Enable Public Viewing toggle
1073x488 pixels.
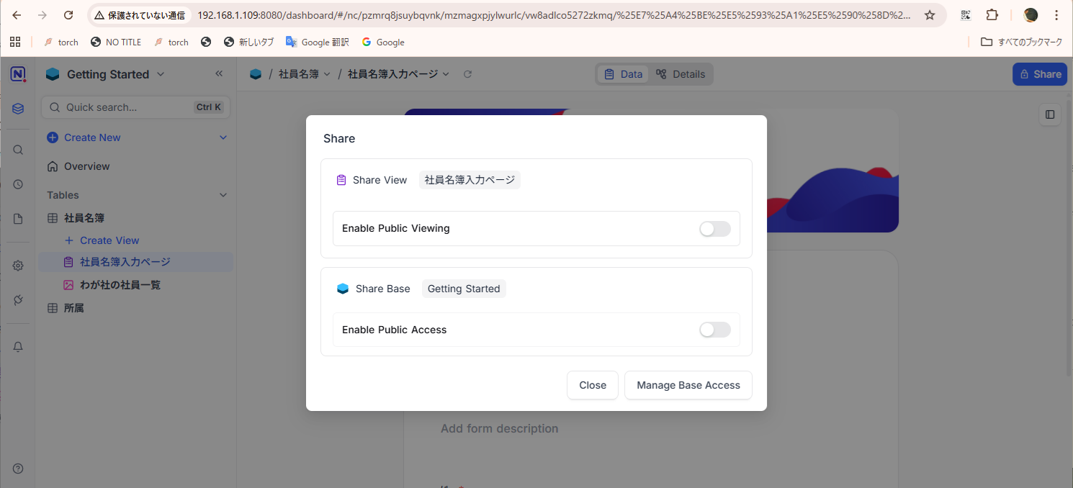(x=714, y=229)
